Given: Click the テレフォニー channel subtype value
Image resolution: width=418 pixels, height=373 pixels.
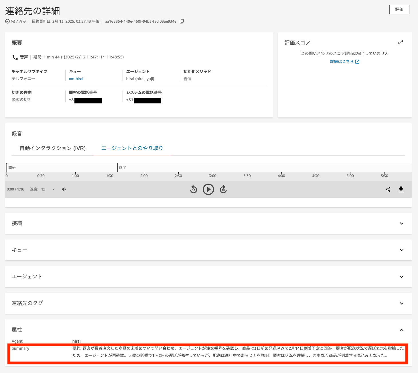Looking at the screenshot, I should 23,79.
